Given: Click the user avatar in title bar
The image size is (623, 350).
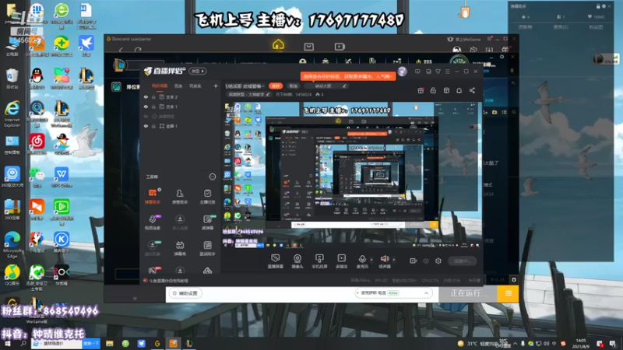Looking at the screenshot, I should (402, 72).
